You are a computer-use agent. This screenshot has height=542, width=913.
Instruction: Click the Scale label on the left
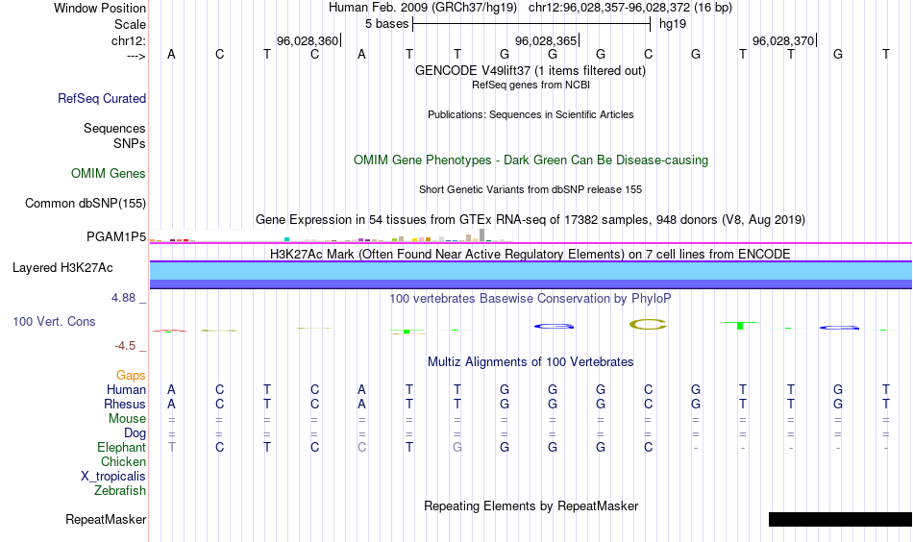(x=130, y=24)
